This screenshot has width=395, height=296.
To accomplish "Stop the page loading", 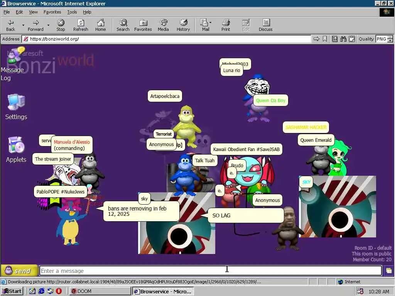I will coord(61,25).
